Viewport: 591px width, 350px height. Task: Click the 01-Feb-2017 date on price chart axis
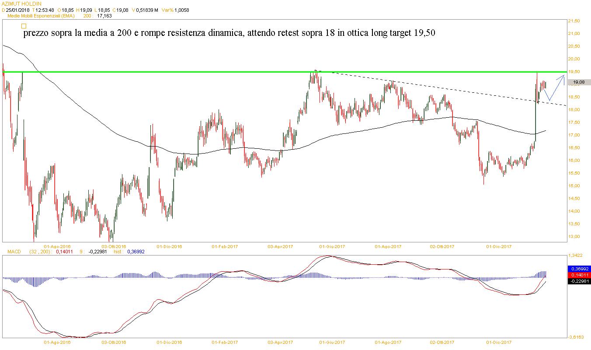[225, 246]
